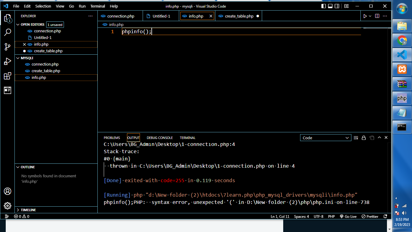Viewport: 412px width, 232px height.
Task: Toggle the primary side bar
Action: pos(324,6)
